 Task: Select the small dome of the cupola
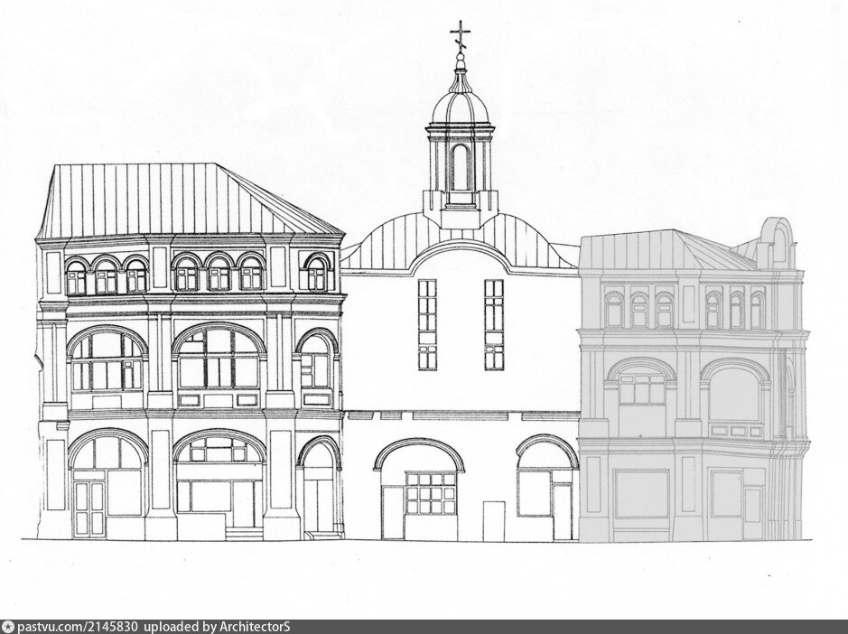point(461,105)
